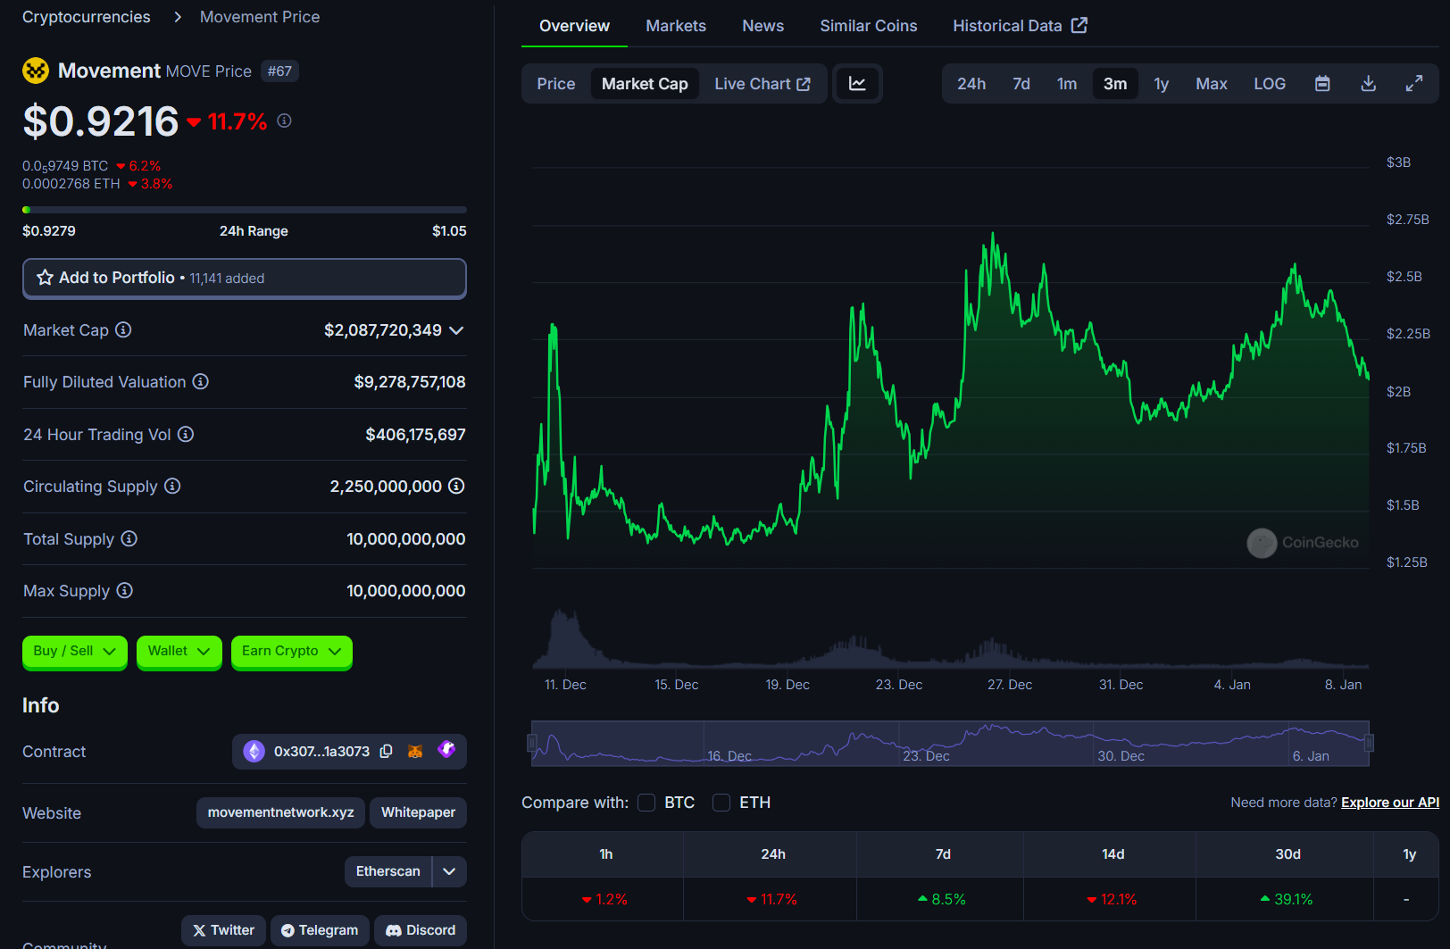This screenshot has height=949, width=1450.
Task: Follow the Explore our API link
Action: pos(1390,803)
